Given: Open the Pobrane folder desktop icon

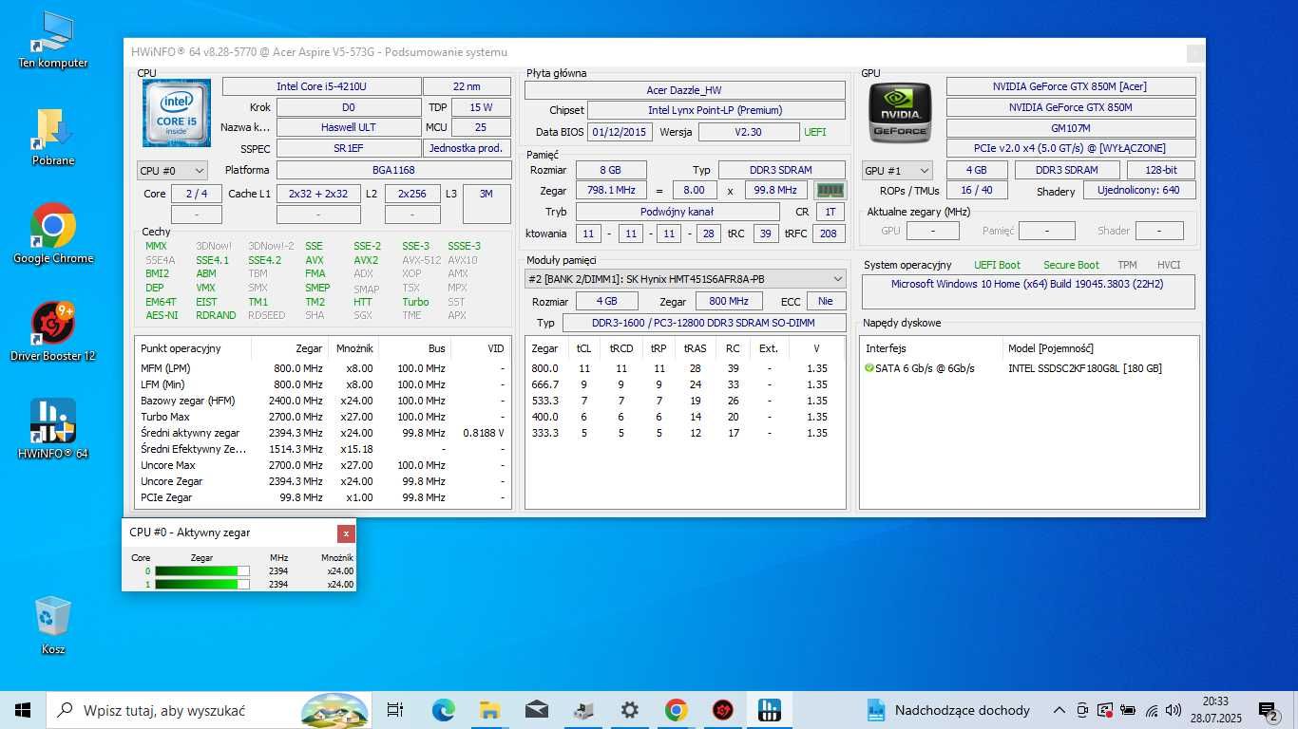Looking at the screenshot, I should coord(53,138).
